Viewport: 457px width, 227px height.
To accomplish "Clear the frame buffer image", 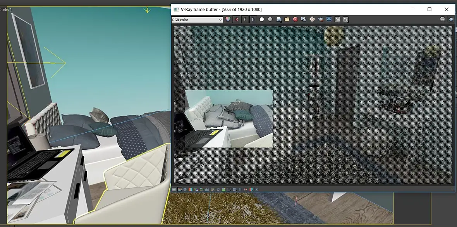I will pyautogui.click(x=295, y=19).
